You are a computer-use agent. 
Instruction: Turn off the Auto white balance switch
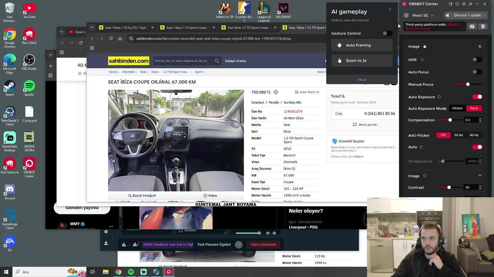click(x=477, y=147)
